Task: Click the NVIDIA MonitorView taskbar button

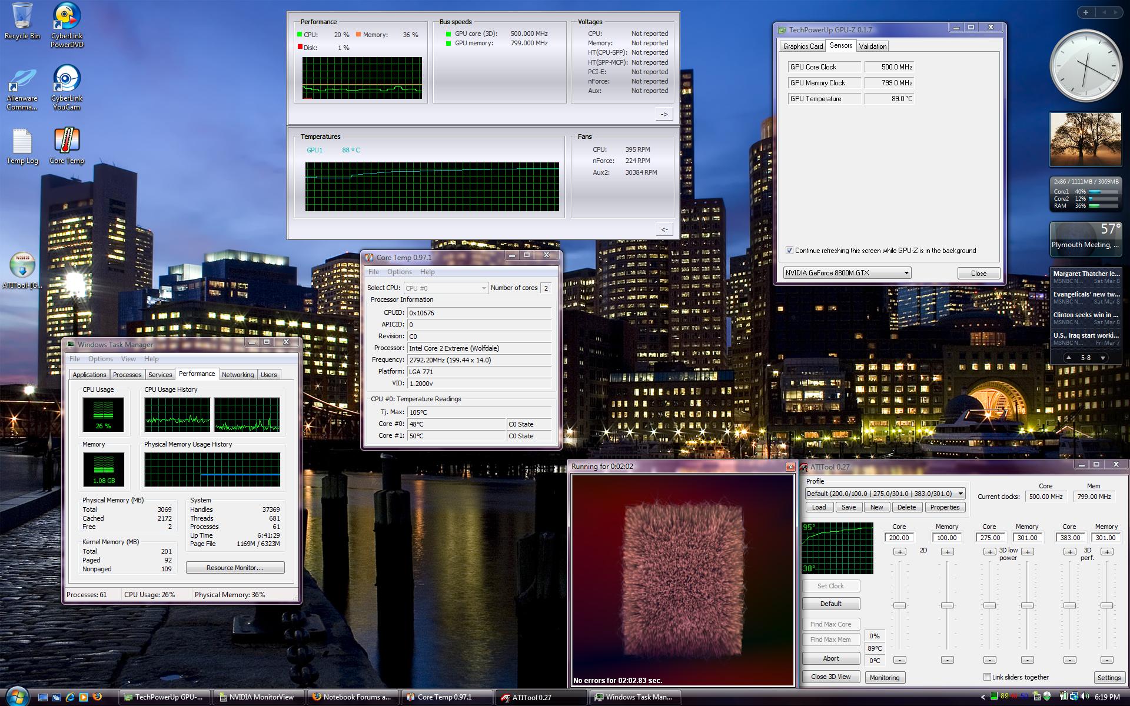Action: pos(260,697)
